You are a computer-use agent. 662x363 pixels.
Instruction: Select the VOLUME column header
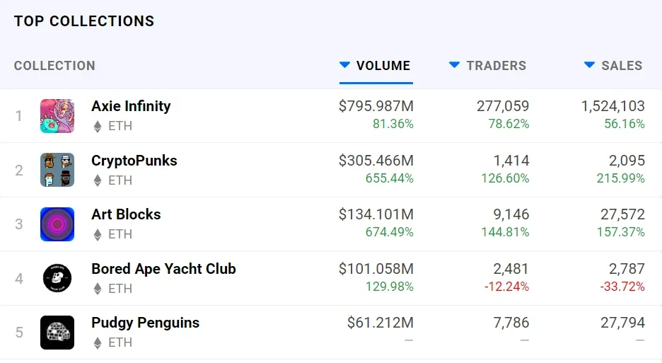click(x=383, y=66)
